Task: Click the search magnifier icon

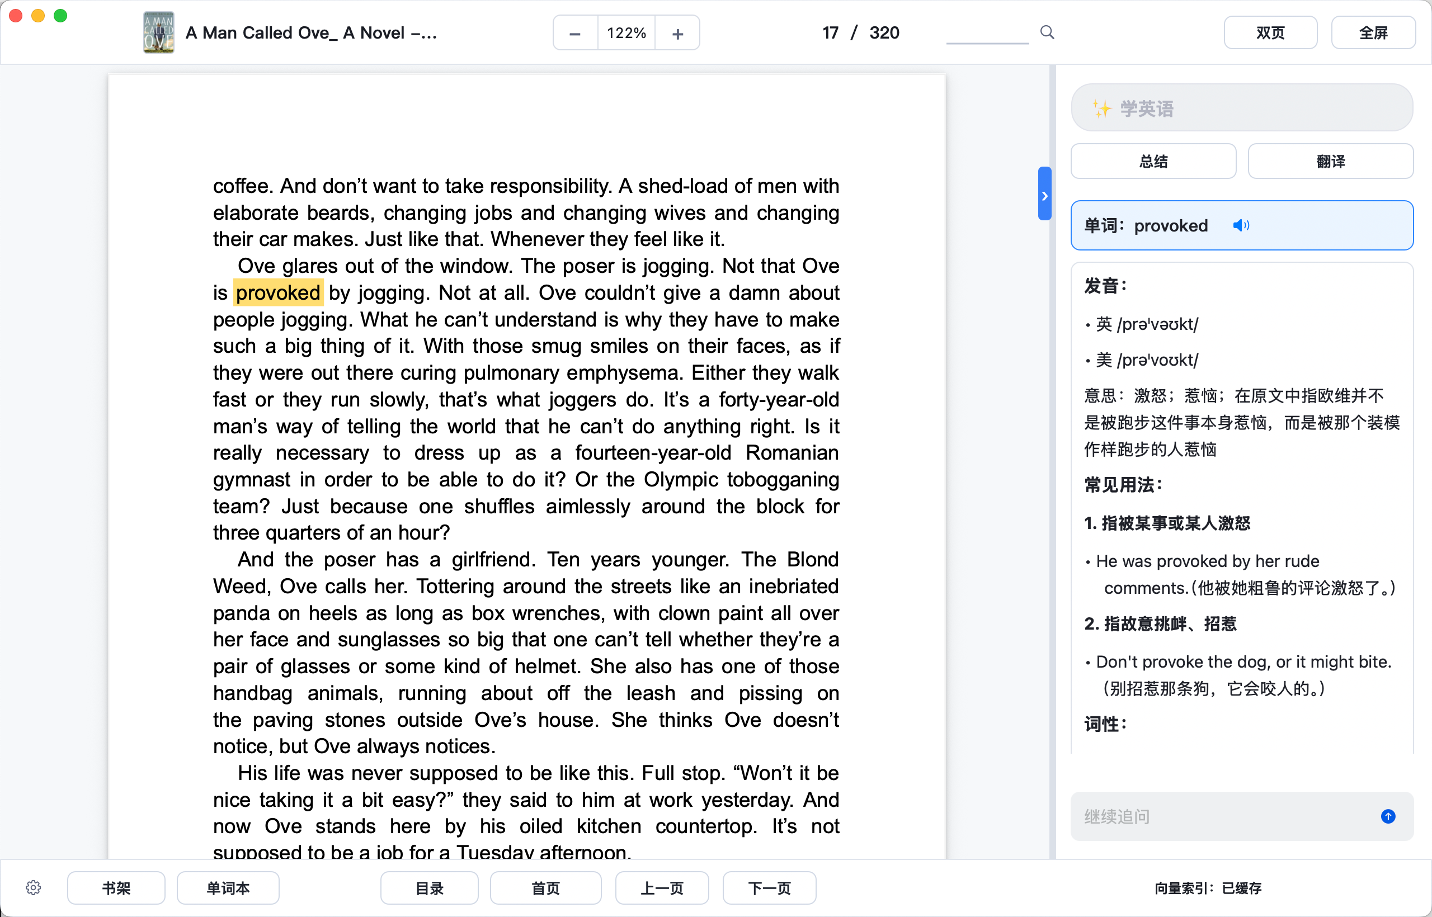Action: click(1047, 32)
